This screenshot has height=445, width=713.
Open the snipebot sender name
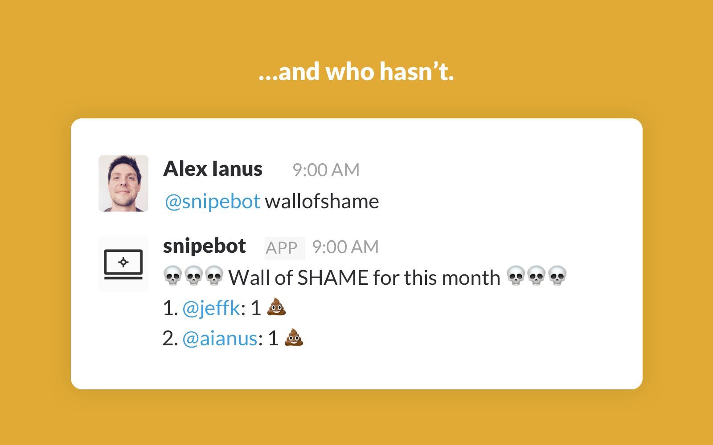click(x=205, y=246)
